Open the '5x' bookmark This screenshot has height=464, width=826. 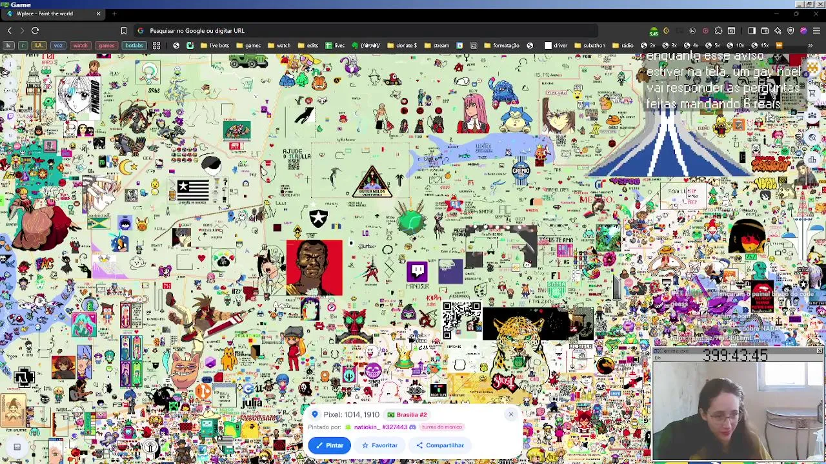pyautogui.click(x=714, y=46)
